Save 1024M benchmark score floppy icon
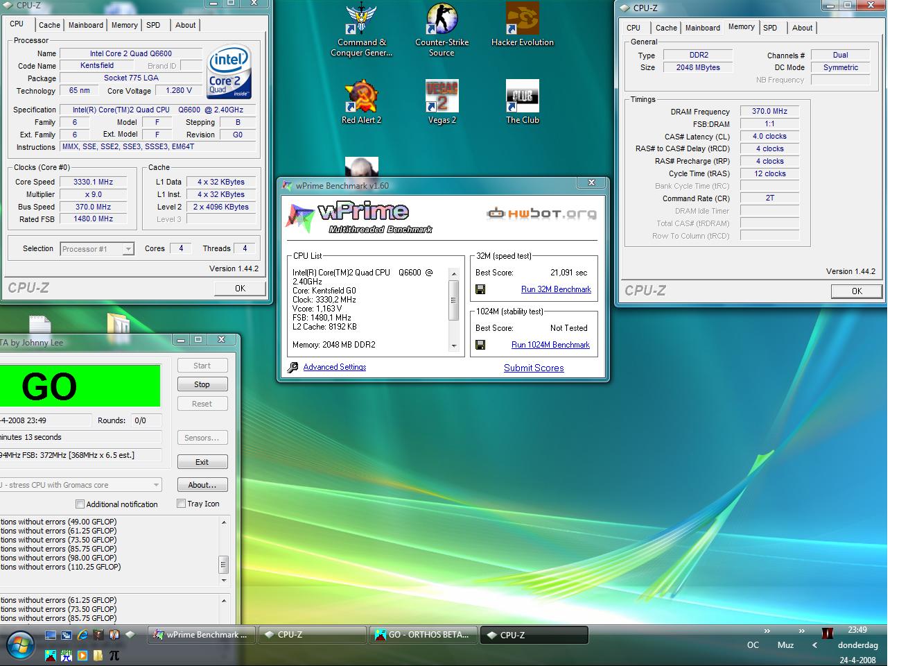917x666 pixels. point(480,345)
